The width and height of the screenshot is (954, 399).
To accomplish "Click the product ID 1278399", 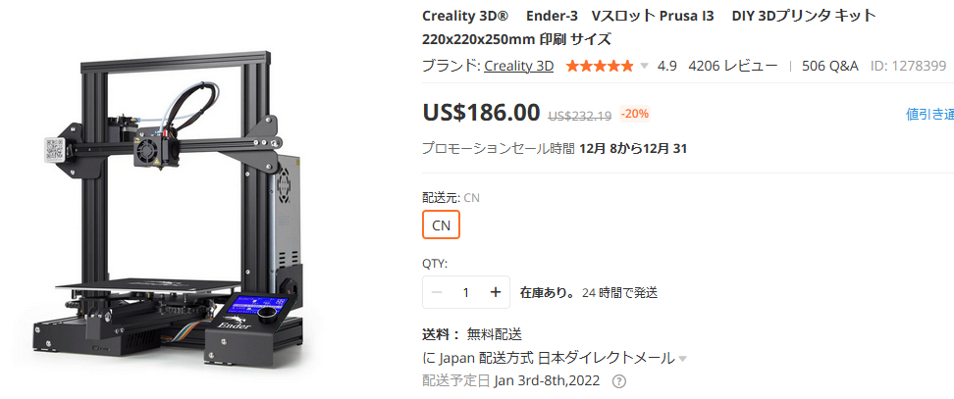I will coord(909,66).
